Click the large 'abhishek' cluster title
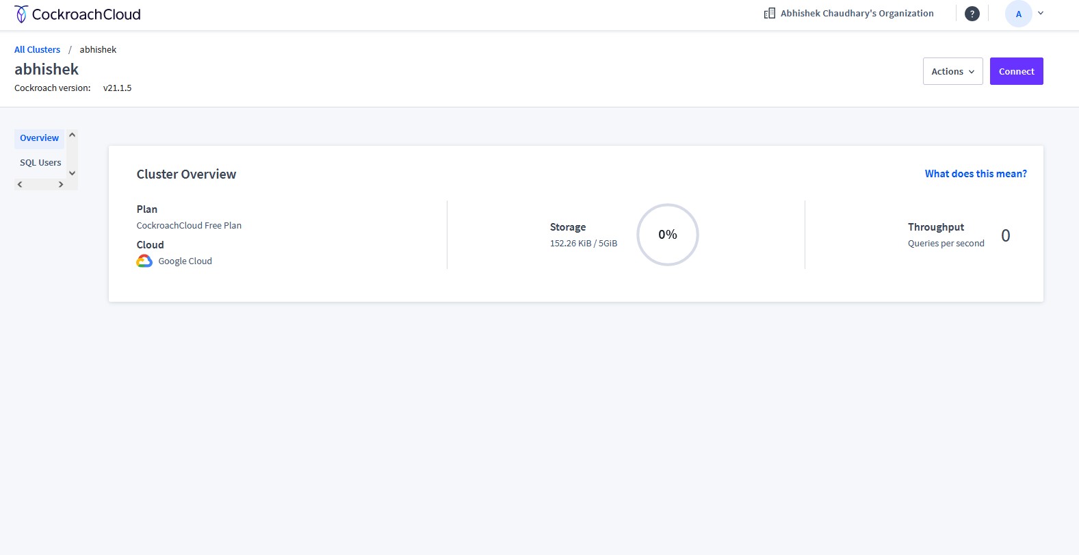Viewport: 1079px width, 555px height. [47, 69]
